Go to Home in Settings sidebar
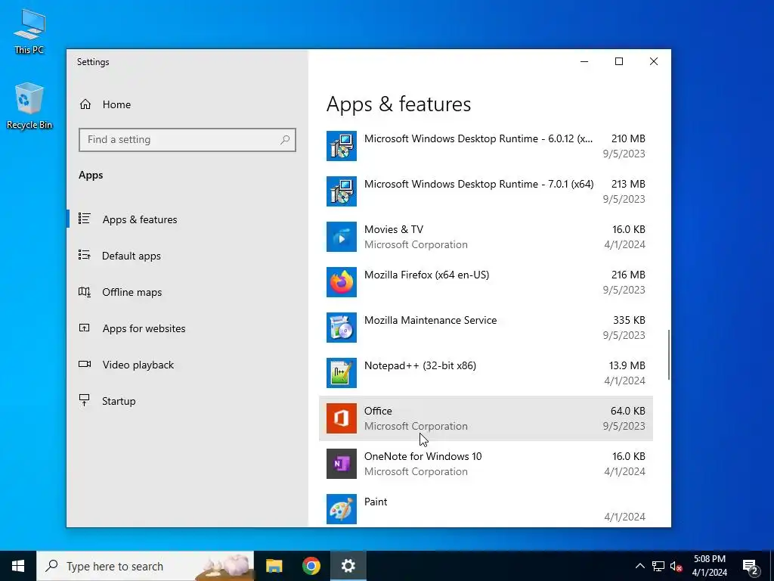Image resolution: width=774 pixels, height=581 pixels. [x=116, y=104]
